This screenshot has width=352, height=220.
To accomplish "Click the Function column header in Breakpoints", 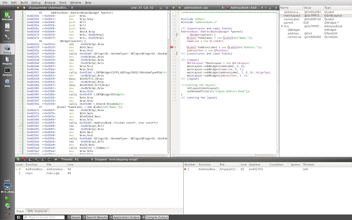I will pyautogui.click(x=208, y=164).
